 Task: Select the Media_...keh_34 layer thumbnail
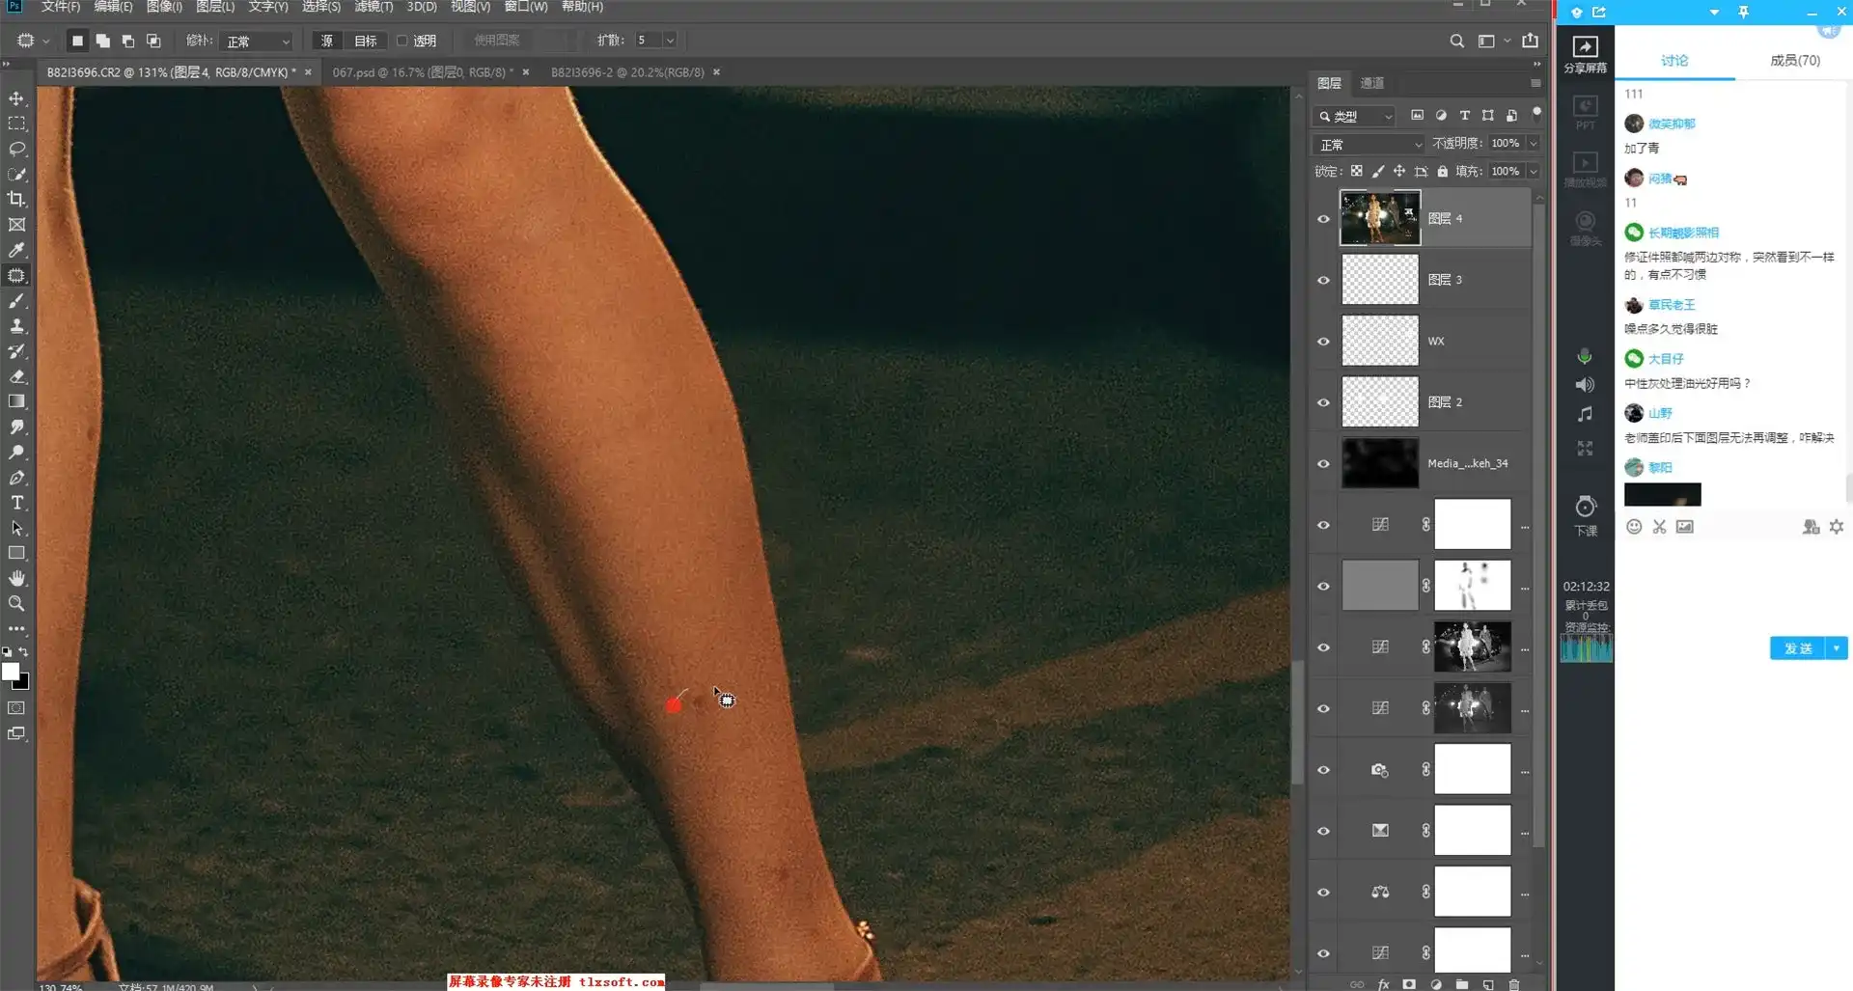(1380, 463)
